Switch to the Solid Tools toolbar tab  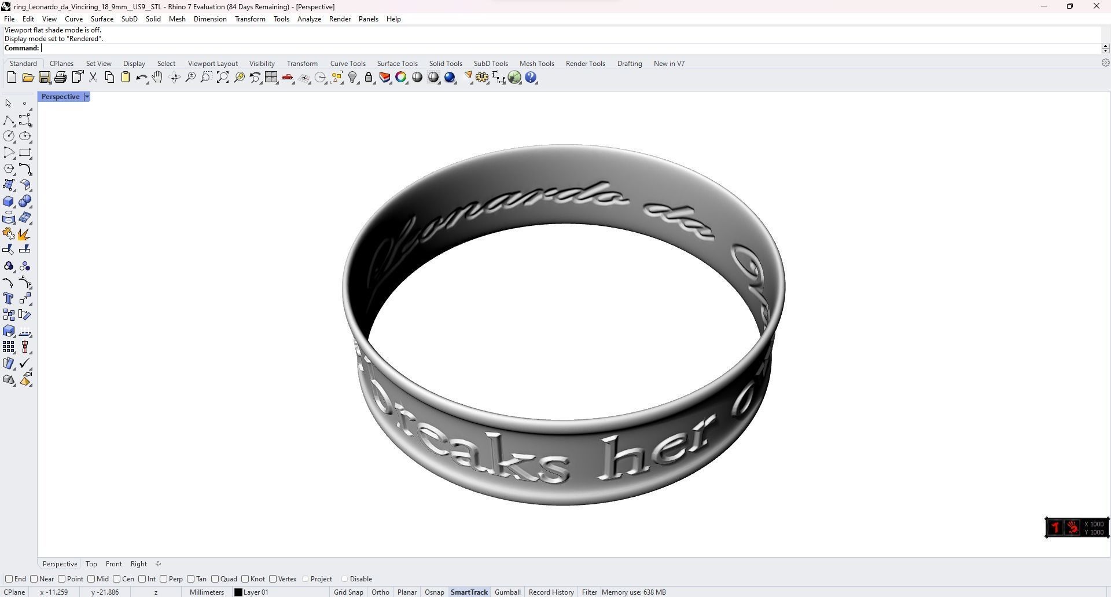(x=446, y=64)
